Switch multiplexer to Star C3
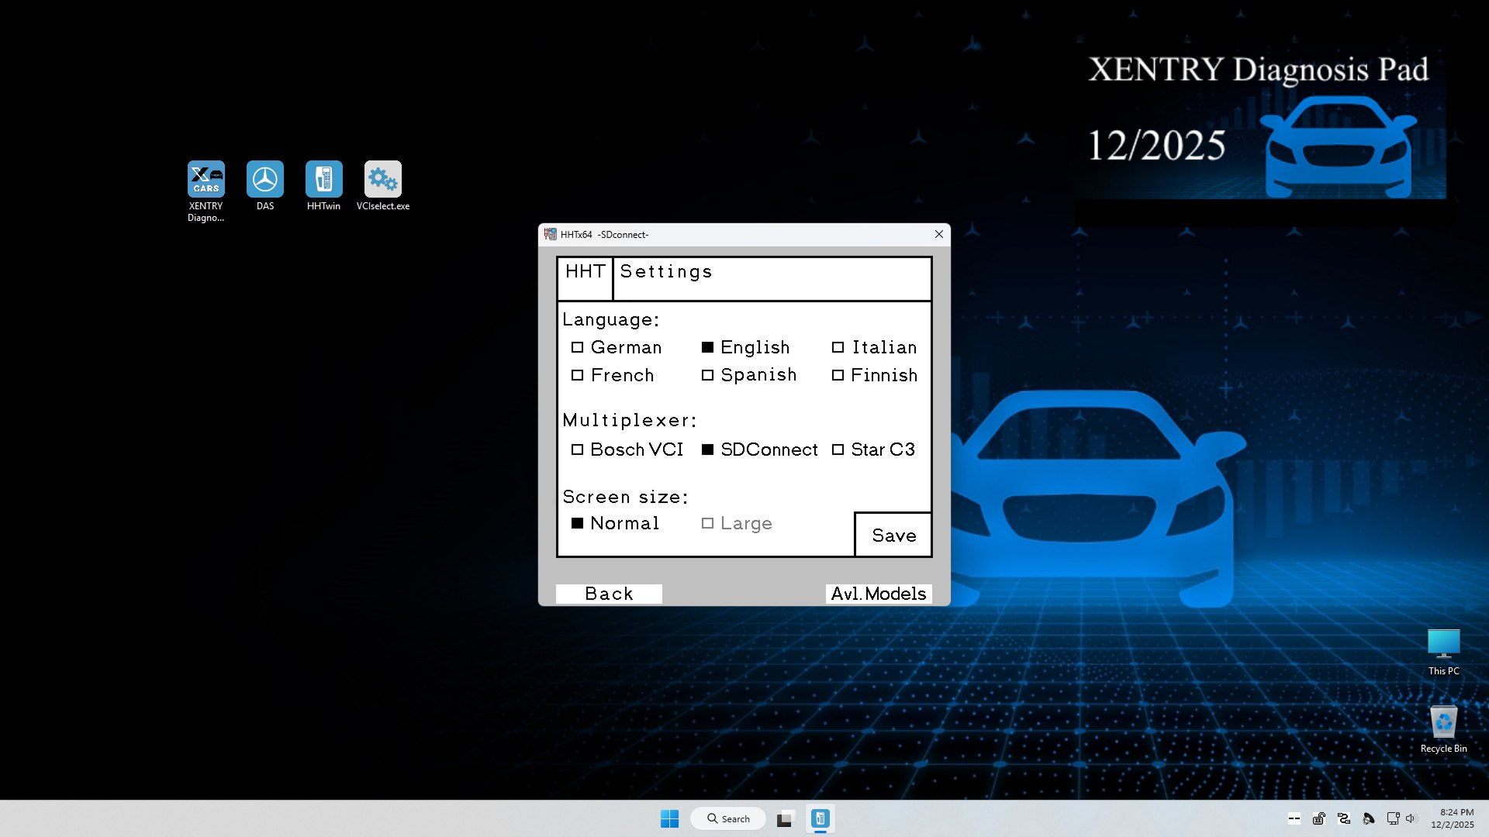The height and width of the screenshot is (837, 1489). click(x=839, y=449)
